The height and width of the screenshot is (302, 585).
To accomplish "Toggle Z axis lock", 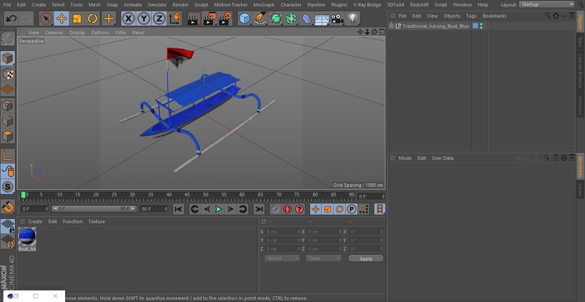I will [x=159, y=19].
